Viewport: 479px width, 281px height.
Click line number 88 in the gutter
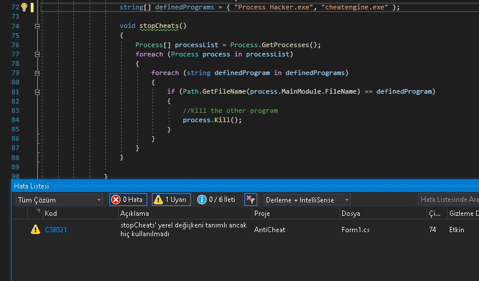[x=15, y=158]
